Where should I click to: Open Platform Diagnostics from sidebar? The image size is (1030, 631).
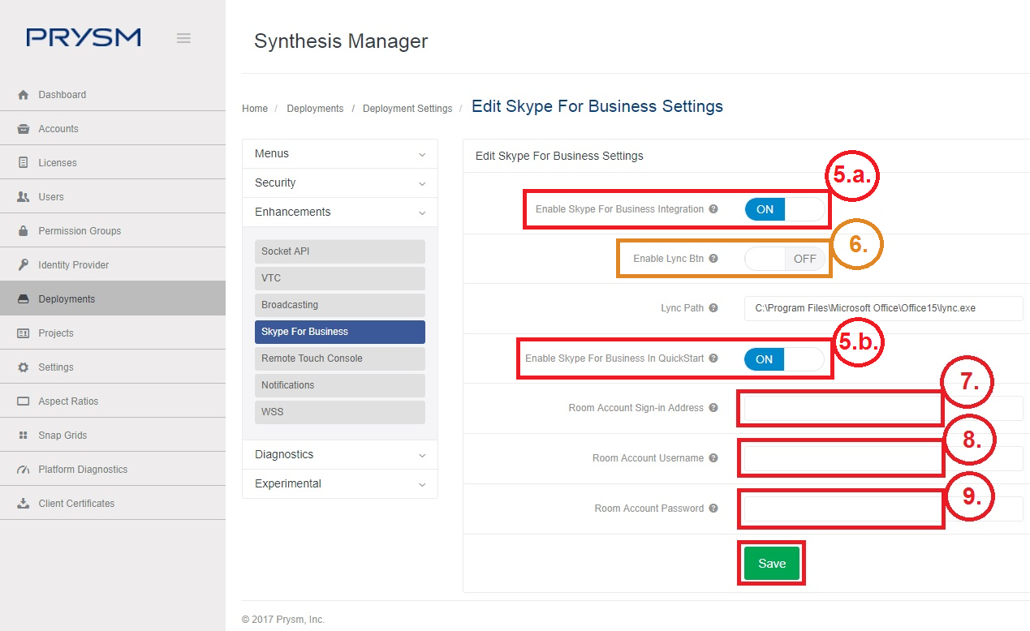click(113, 470)
